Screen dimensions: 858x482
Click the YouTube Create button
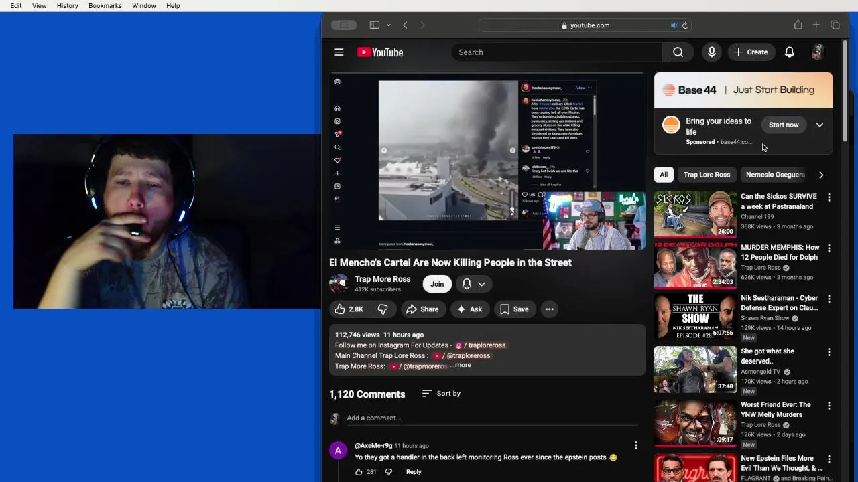tap(751, 52)
